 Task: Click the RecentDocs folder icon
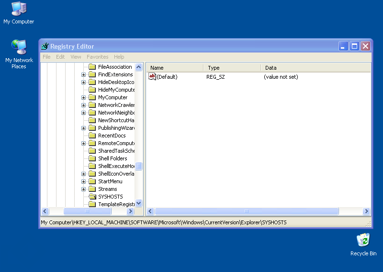tap(92, 136)
